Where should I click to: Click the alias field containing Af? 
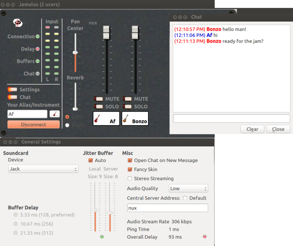click(x=27, y=114)
